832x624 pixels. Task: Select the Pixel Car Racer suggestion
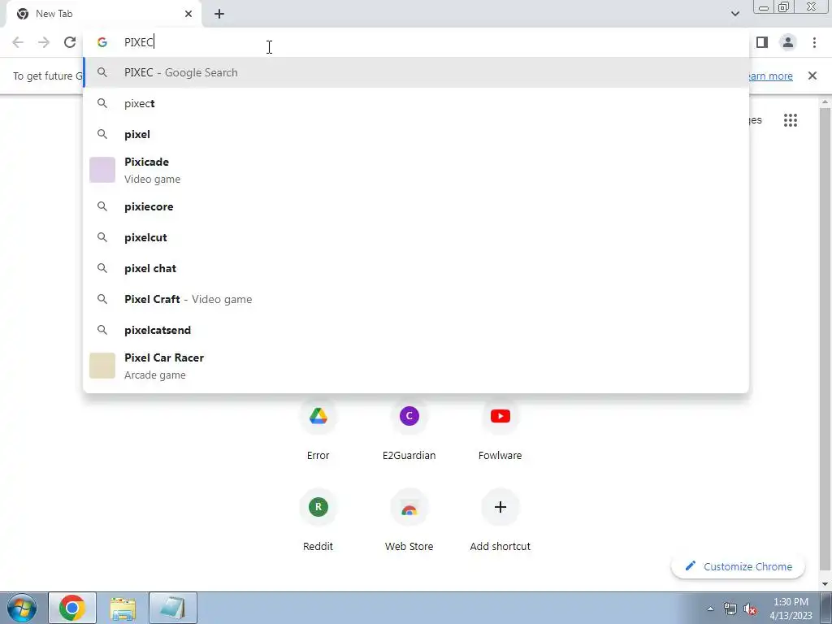(416, 366)
